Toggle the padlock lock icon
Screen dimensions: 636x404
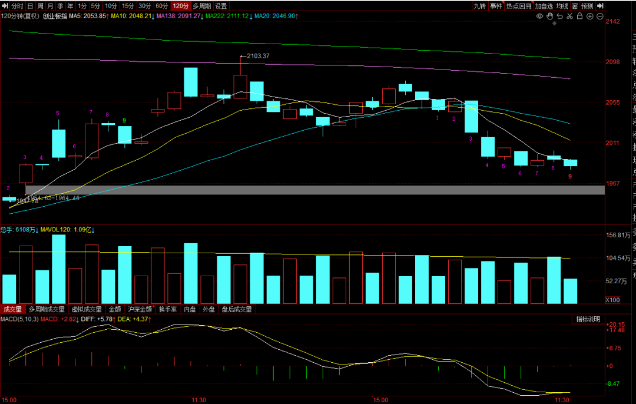point(579,16)
